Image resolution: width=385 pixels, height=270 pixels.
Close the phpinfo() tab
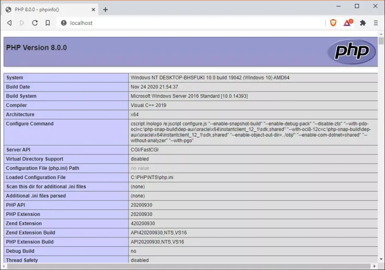[93, 9]
